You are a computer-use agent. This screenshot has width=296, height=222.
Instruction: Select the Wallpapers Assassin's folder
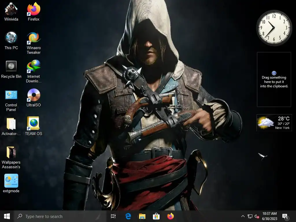(11, 158)
